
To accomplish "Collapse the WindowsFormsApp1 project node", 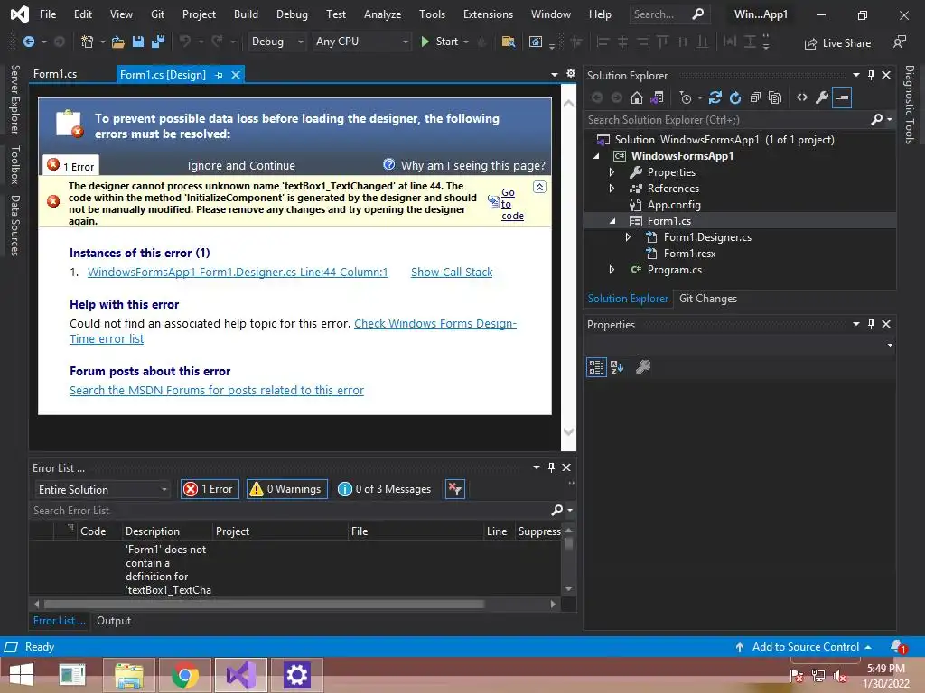I will click(596, 156).
